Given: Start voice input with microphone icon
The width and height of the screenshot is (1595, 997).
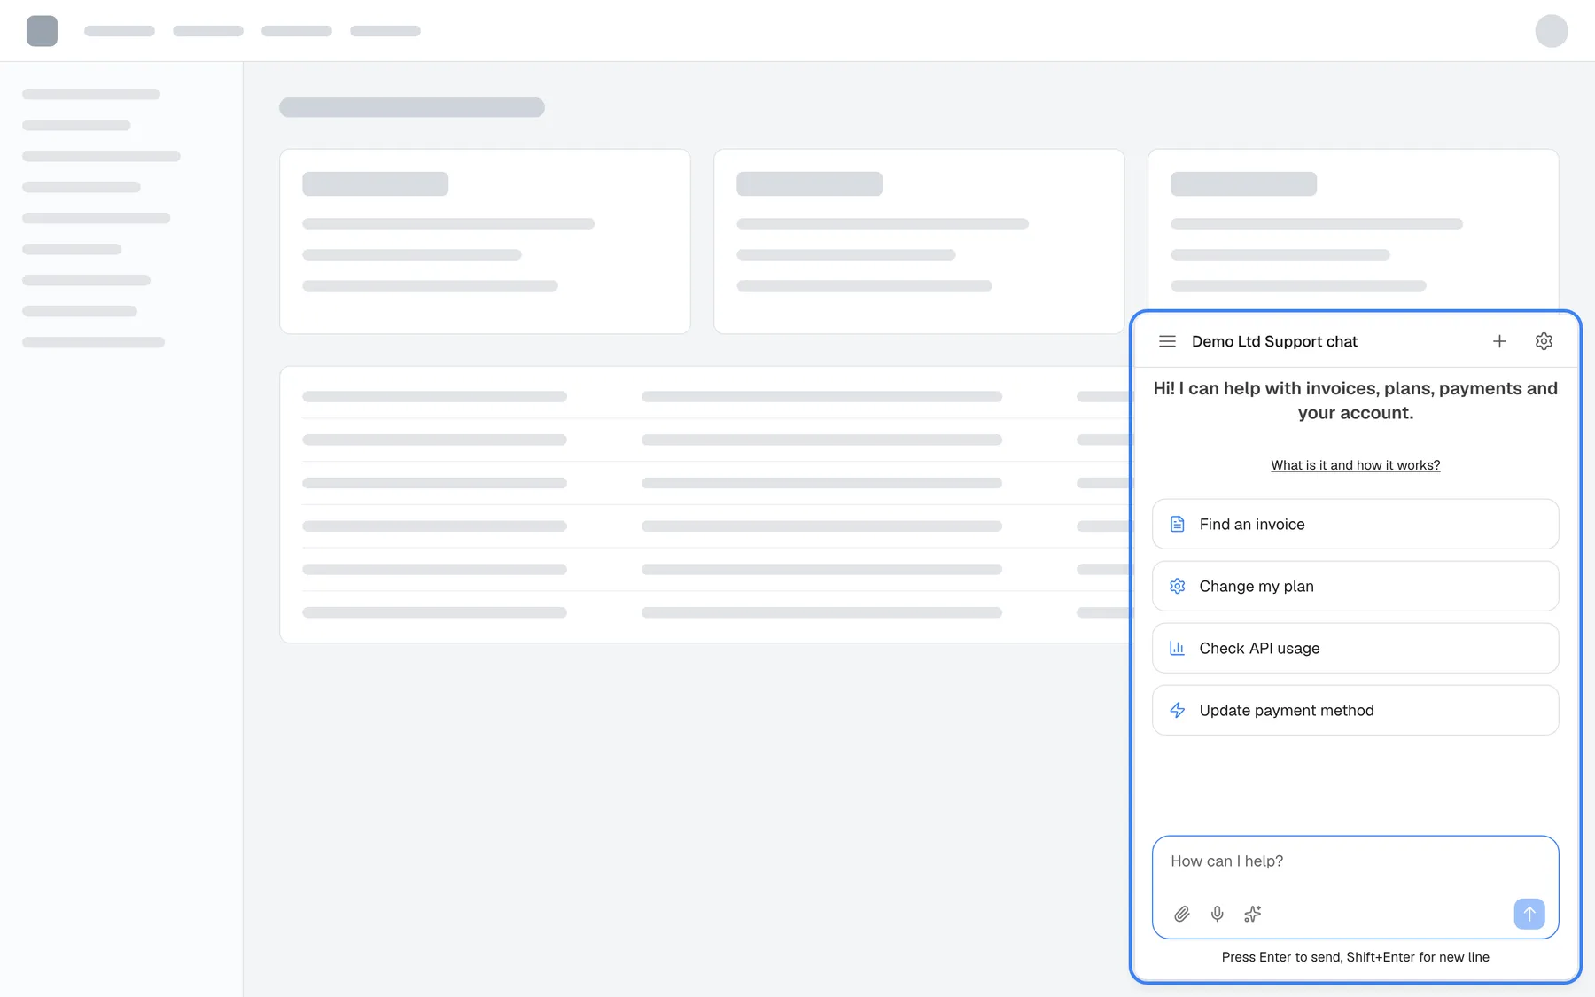Looking at the screenshot, I should pyautogui.click(x=1218, y=914).
